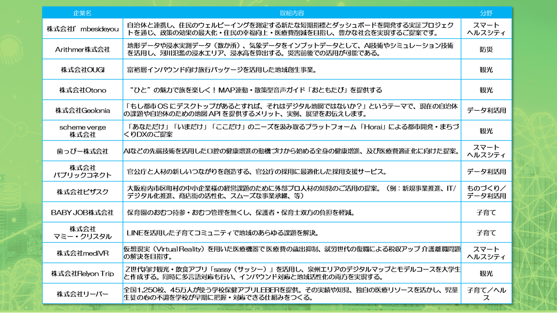Select company name "株式会社ビザスク"

[x=83, y=192]
